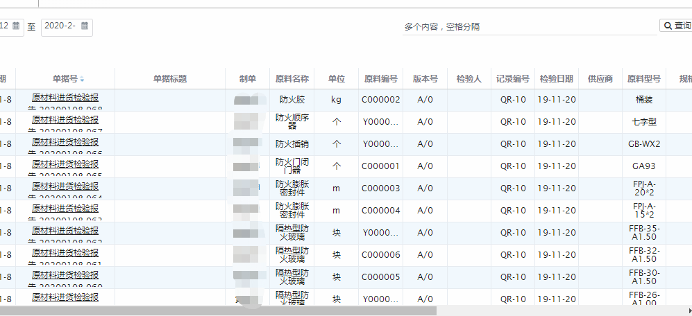Click the end date field showing 2020-2-

click(60, 26)
